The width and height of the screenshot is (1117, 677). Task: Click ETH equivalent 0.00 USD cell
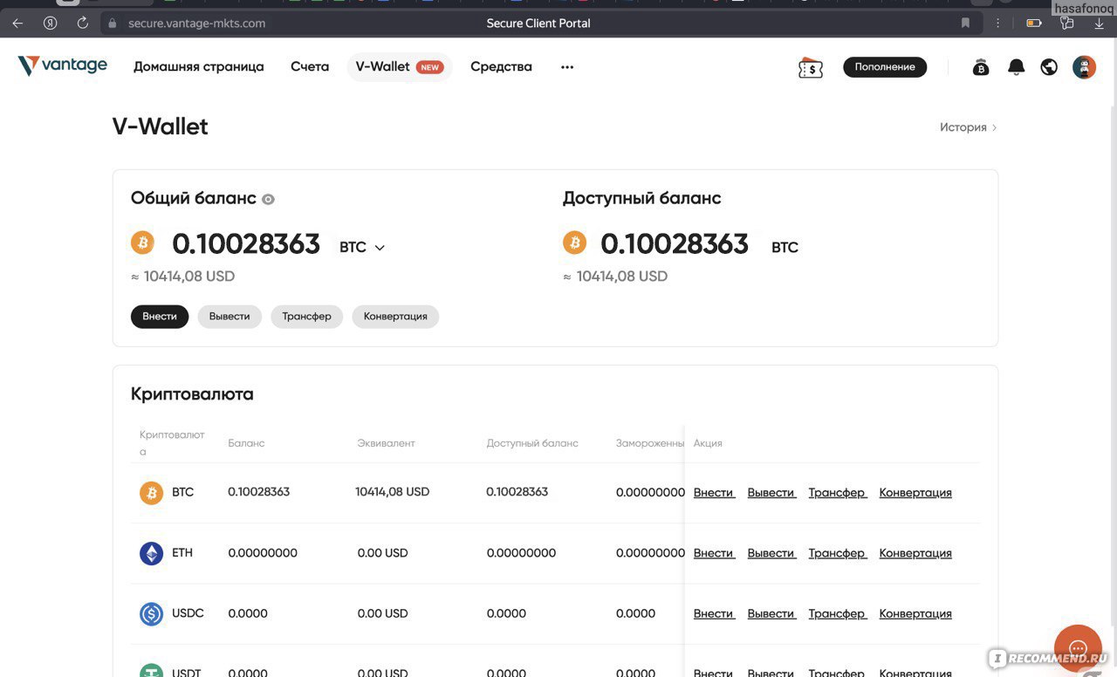click(x=383, y=553)
